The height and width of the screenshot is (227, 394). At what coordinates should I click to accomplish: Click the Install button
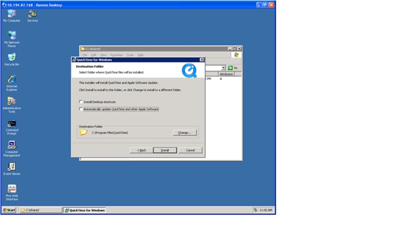point(165,150)
